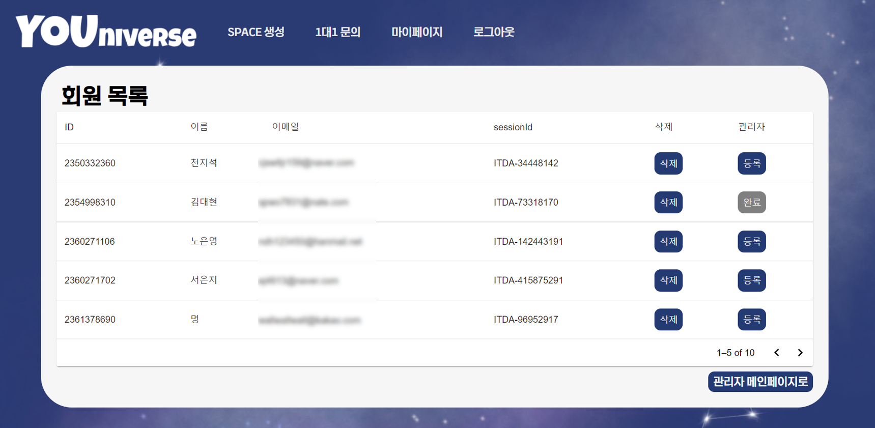
Task: Click the 이름 column header
Action: pyautogui.click(x=200, y=127)
